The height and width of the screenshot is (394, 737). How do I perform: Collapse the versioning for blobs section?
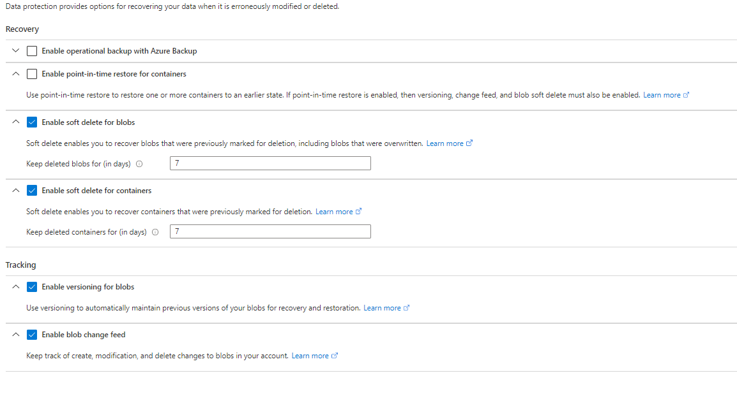pyautogui.click(x=15, y=286)
